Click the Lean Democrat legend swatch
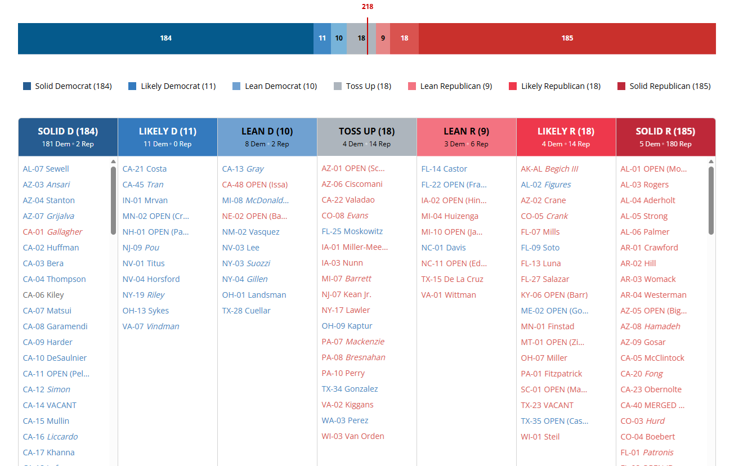The image size is (730, 466). tap(236, 86)
